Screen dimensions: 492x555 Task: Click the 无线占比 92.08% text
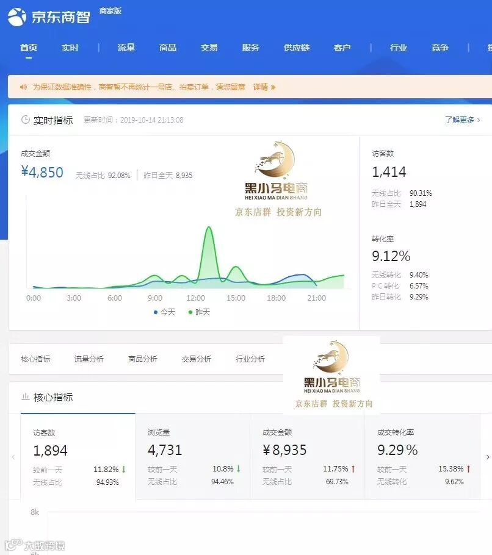click(103, 175)
